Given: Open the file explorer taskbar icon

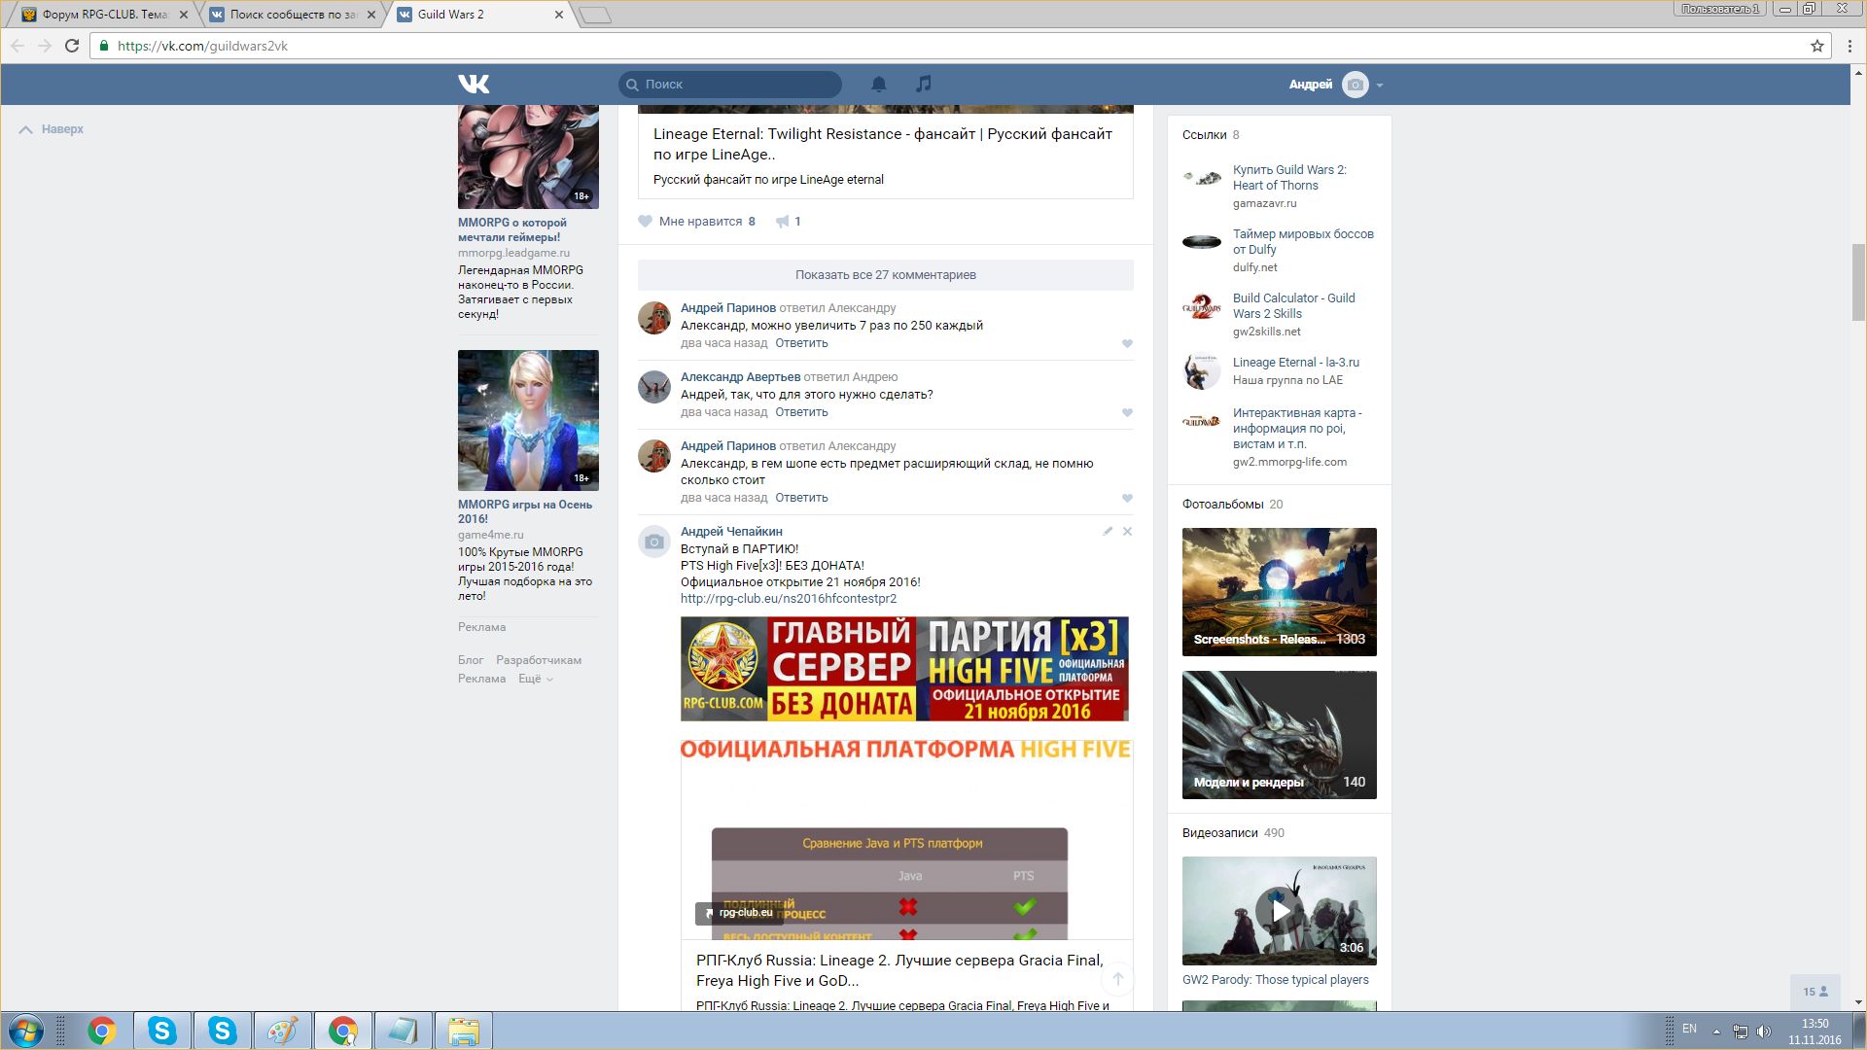Looking at the screenshot, I should point(464,1031).
